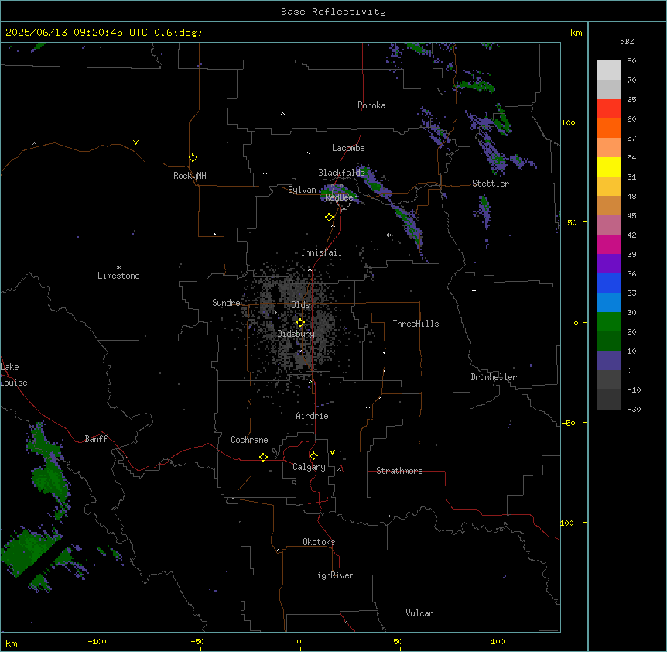Click the yellow diamond marker above RockyMH
667x652 pixels.
pyautogui.click(x=193, y=158)
